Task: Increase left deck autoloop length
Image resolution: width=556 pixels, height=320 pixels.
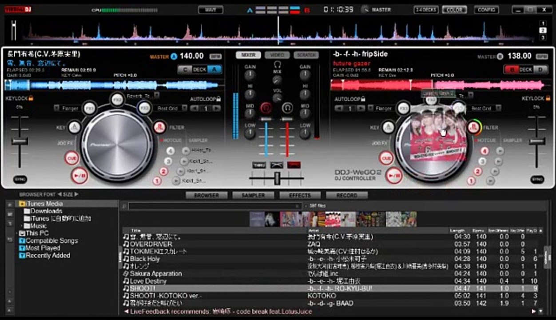Action: [x=217, y=108]
